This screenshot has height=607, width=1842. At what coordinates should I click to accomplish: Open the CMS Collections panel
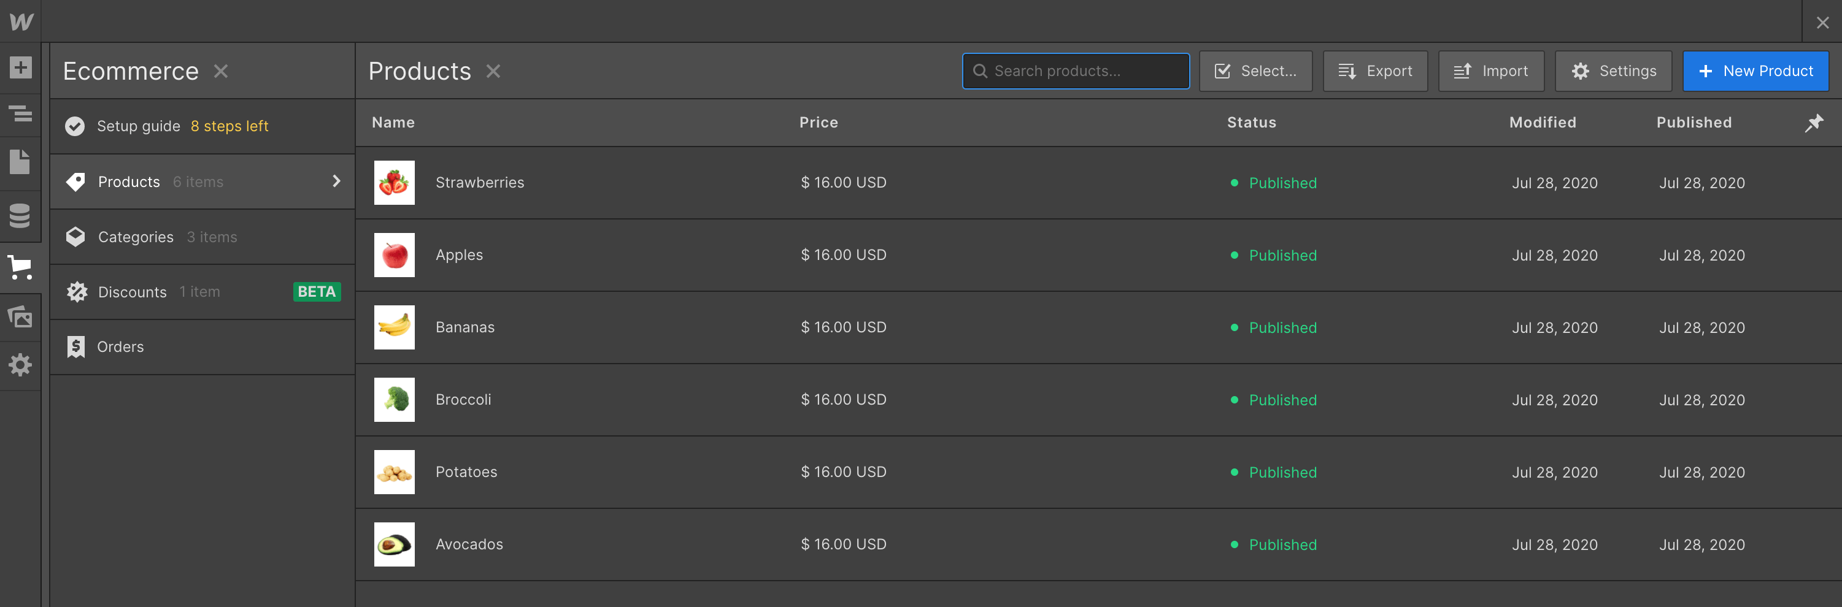(x=20, y=216)
